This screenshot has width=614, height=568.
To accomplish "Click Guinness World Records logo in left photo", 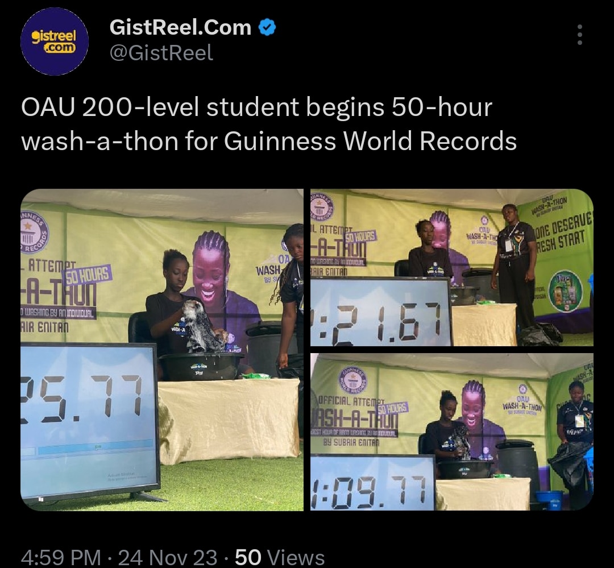I will (x=32, y=234).
